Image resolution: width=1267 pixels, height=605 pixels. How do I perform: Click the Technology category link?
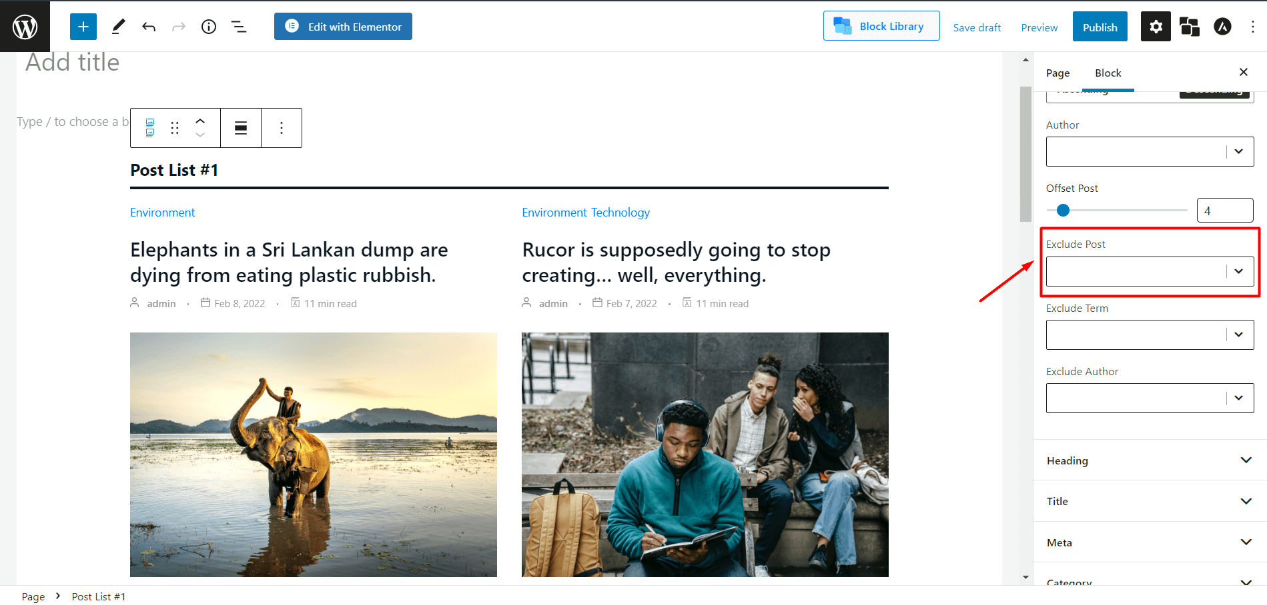pos(620,213)
